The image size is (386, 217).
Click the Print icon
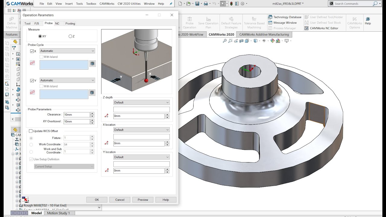(205, 4)
